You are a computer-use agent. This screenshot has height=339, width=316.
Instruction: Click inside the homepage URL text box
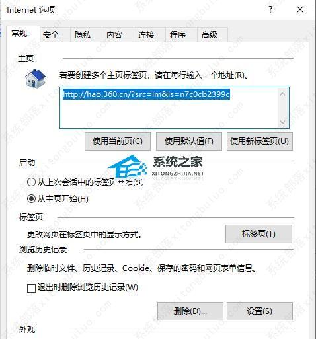pos(169,108)
